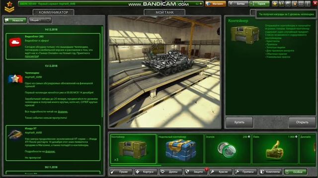Open the Краски paints category
Screen dimensions: 318x178
coord(221,172)
